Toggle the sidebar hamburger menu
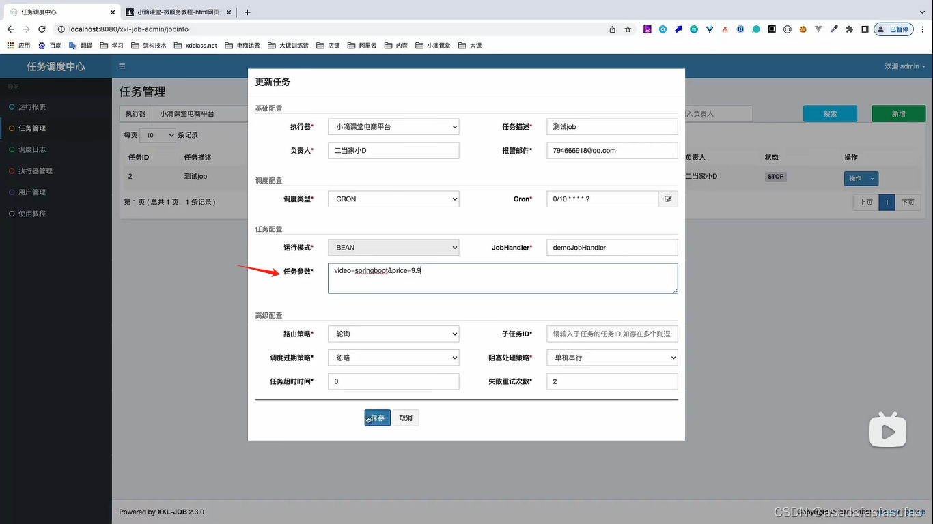Viewport: 933px width, 524px height. coord(122,66)
